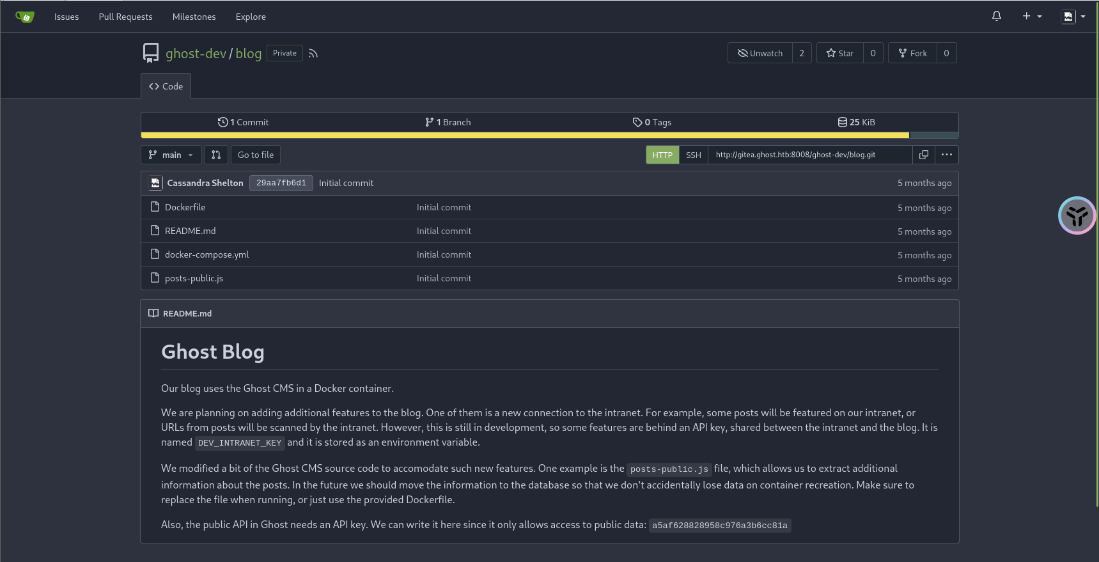Screen dimensions: 1099x562
Task: Toggle Unwatch for this repository
Action: coord(760,53)
